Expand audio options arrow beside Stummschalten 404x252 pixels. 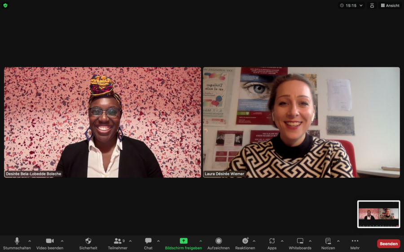tap(30, 241)
